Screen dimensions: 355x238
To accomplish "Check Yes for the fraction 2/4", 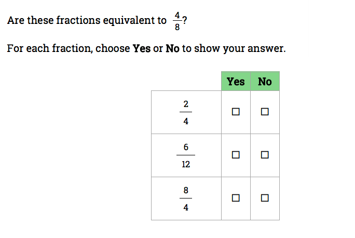I will tap(236, 112).
